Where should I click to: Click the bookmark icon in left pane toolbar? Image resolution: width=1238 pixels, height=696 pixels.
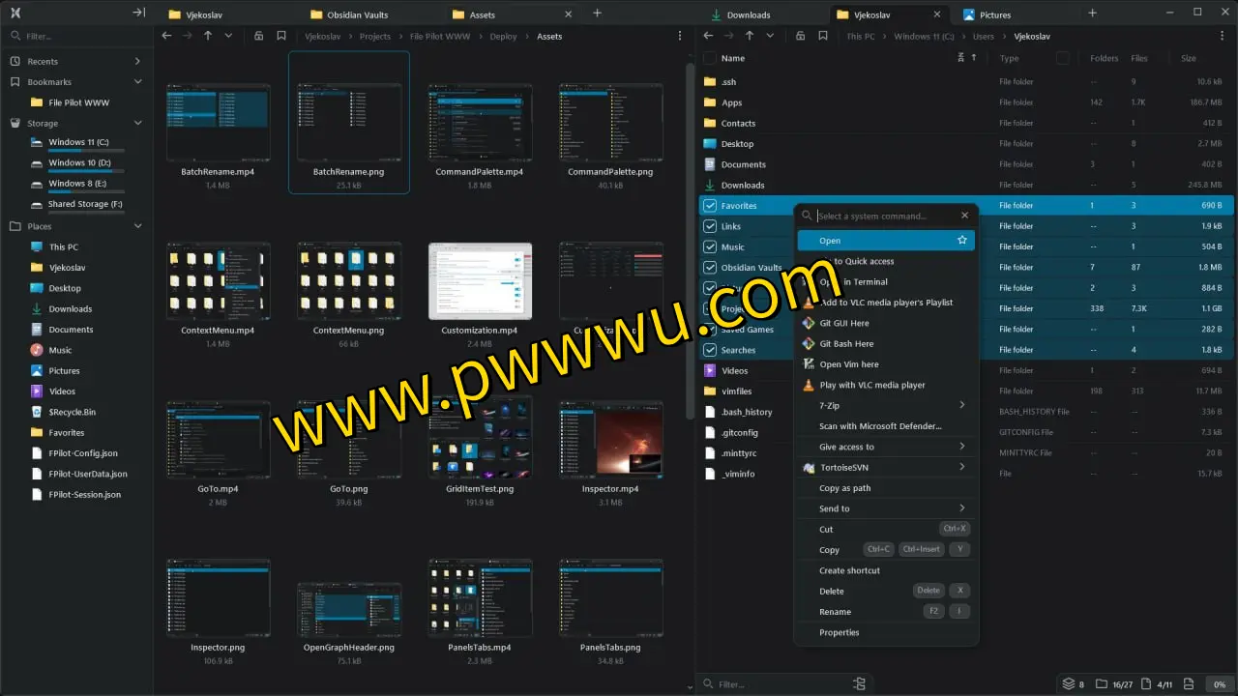[281, 36]
